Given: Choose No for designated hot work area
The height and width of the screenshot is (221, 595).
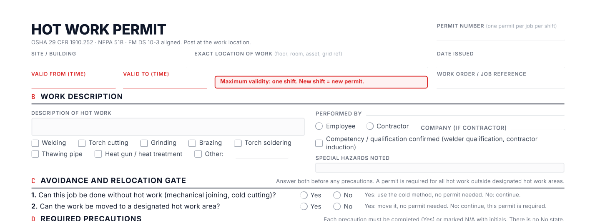Looking at the screenshot, I should pyautogui.click(x=337, y=206).
